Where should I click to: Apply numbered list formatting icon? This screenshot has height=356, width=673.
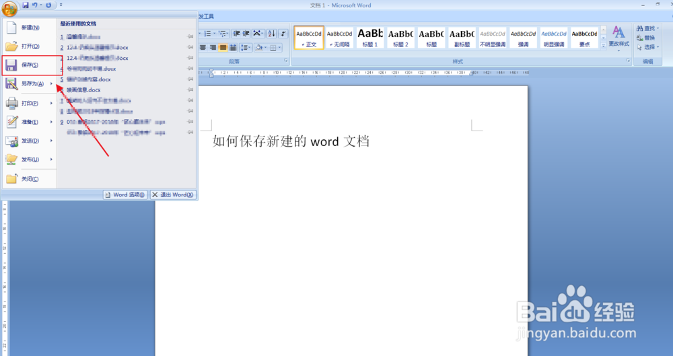207,34
